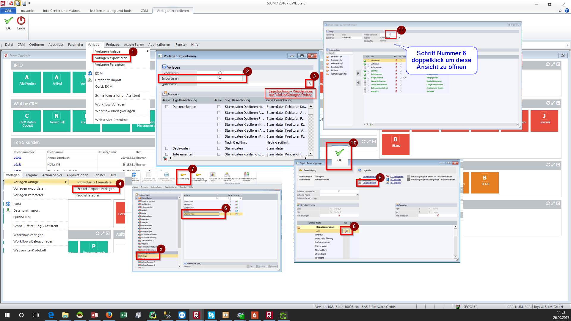Click the file search magnifier icon
The width and height of the screenshot is (571, 321).
[310, 84]
